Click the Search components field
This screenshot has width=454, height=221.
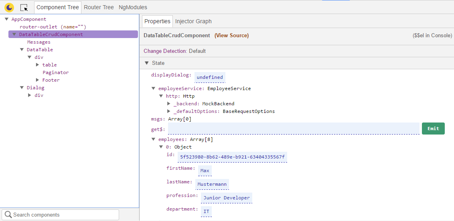pos(61,215)
